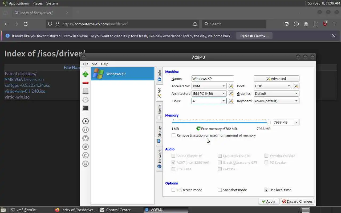Open Firefox Pocket icon
341x213 pixels.
coord(287,24)
